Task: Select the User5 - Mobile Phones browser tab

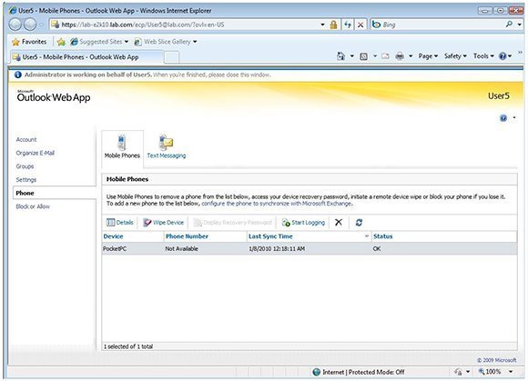Action: coord(86,57)
